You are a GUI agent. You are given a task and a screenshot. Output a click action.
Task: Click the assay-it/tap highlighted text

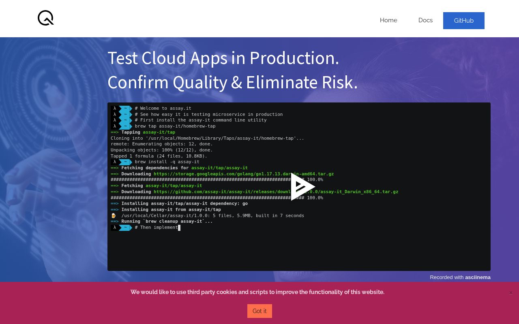(x=159, y=132)
